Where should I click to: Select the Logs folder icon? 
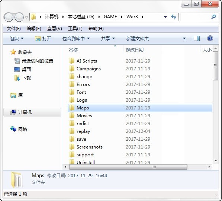coord(72,100)
